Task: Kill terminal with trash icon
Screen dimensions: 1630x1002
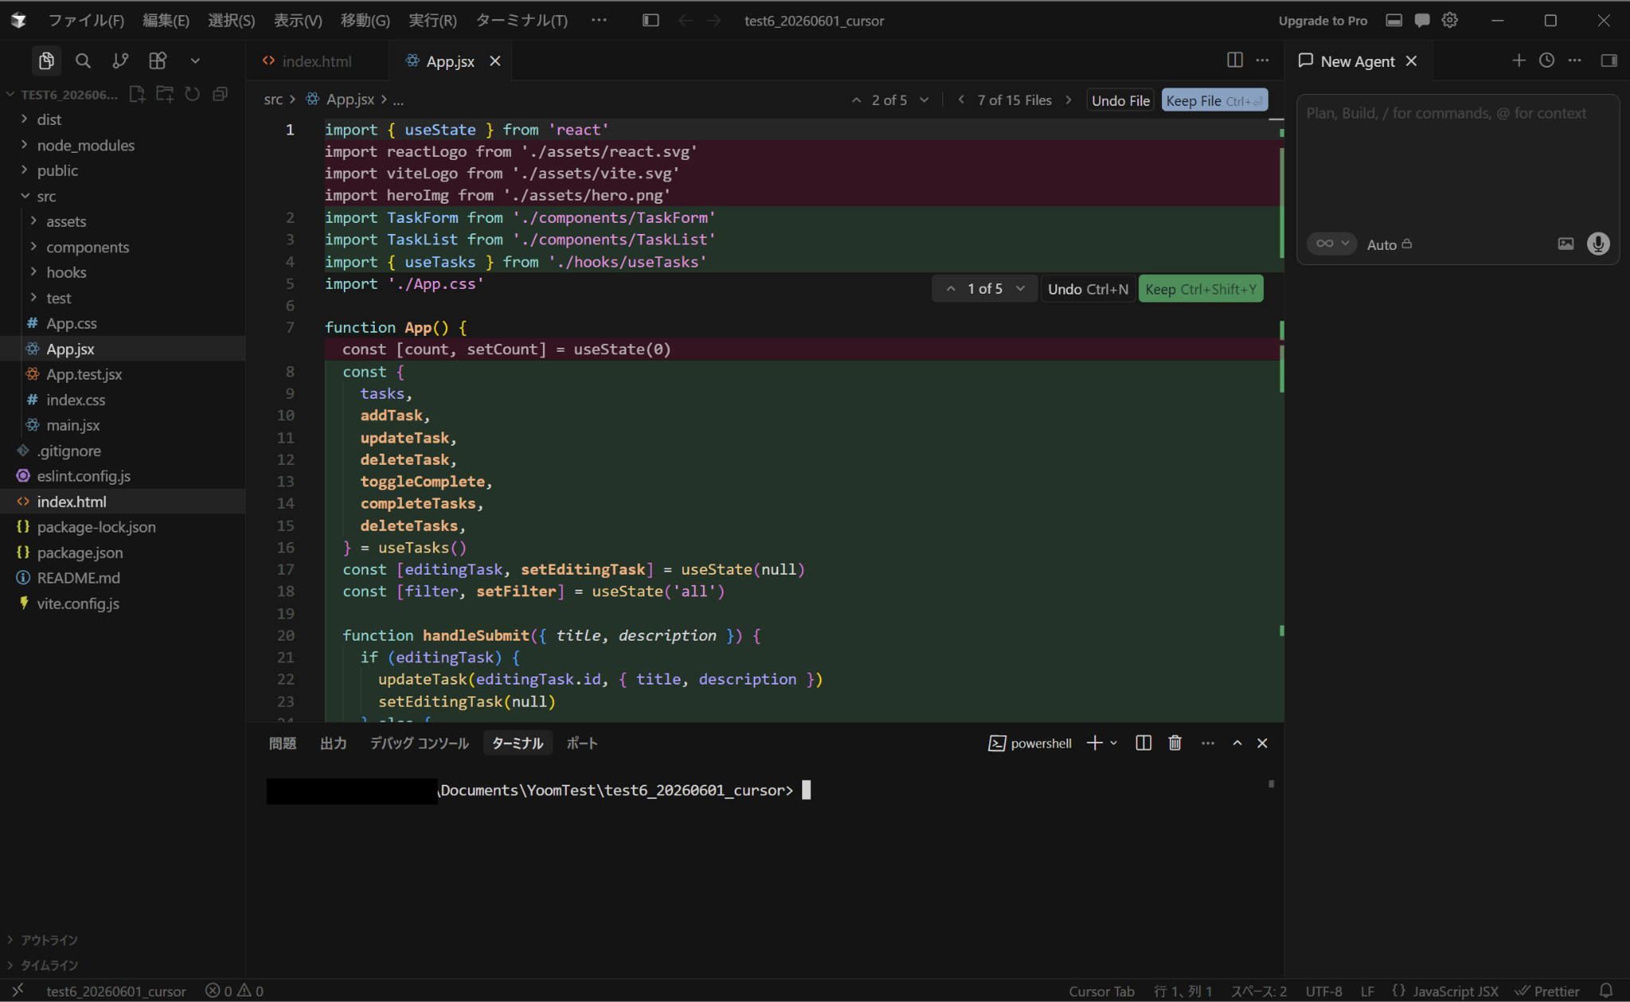Action: (1175, 743)
